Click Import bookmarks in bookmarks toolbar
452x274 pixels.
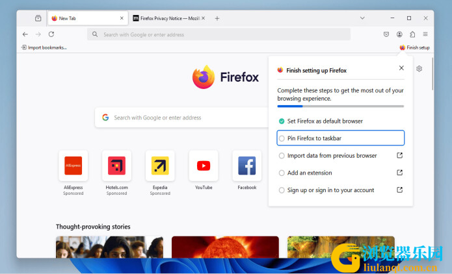tap(44, 47)
